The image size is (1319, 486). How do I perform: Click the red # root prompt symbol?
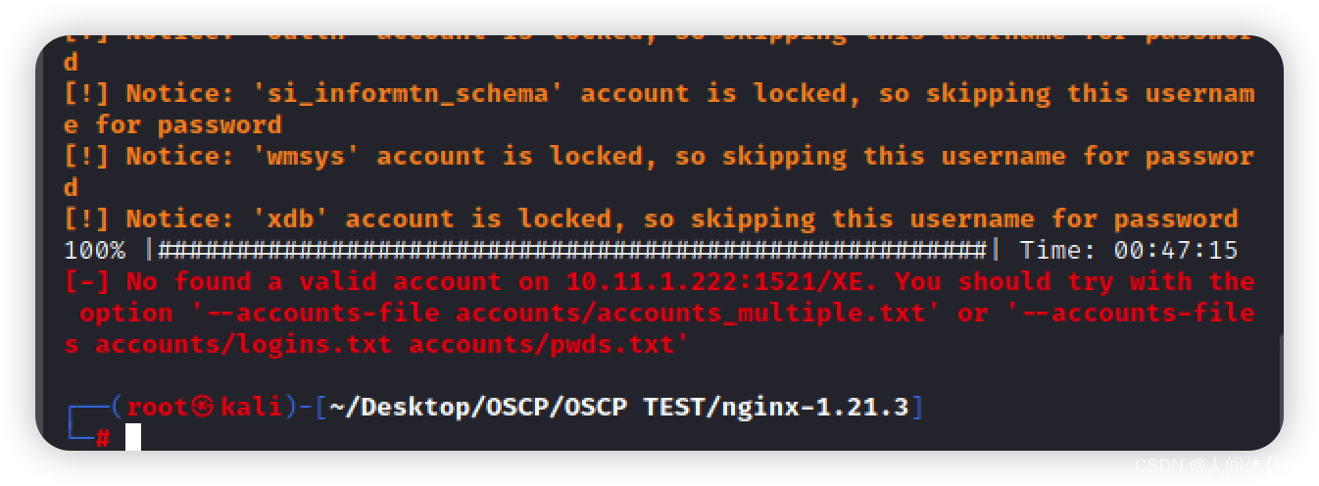point(102,438)
